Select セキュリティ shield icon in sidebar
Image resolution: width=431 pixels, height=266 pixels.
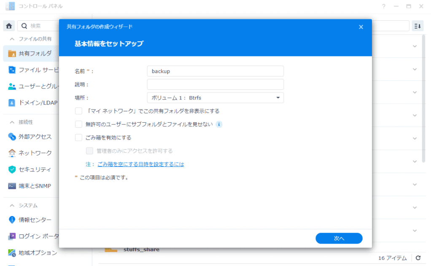point(12,169)
